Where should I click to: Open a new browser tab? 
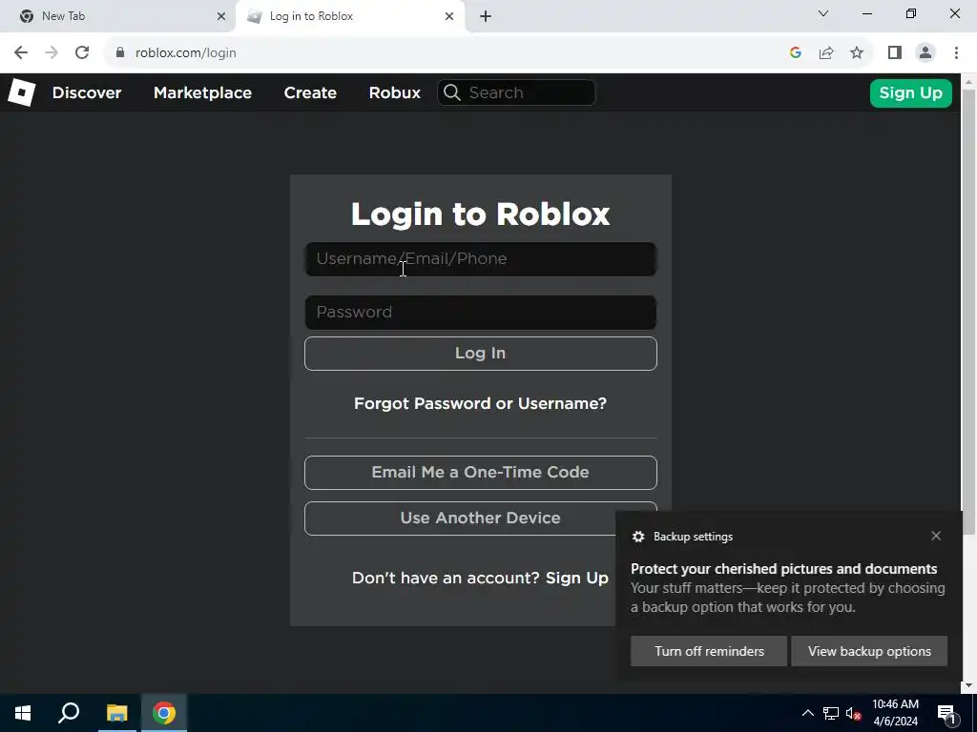486,16
